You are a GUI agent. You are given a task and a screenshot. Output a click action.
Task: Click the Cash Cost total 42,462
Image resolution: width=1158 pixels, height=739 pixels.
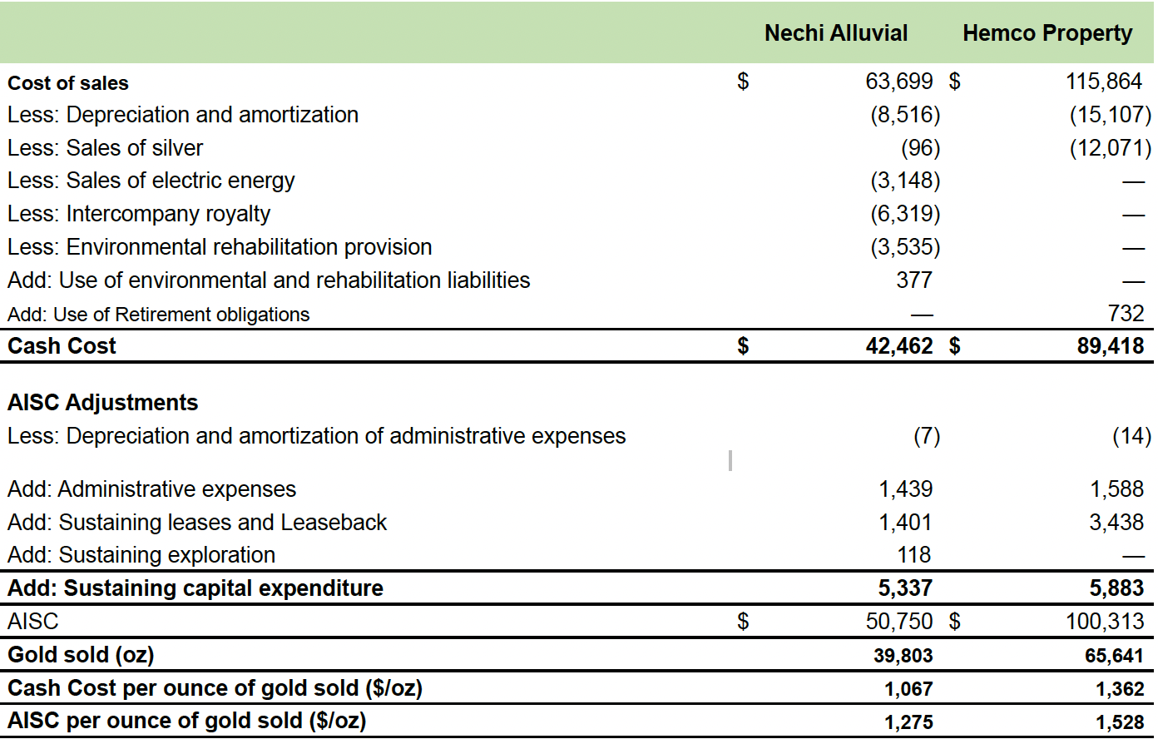coord(899,346)
